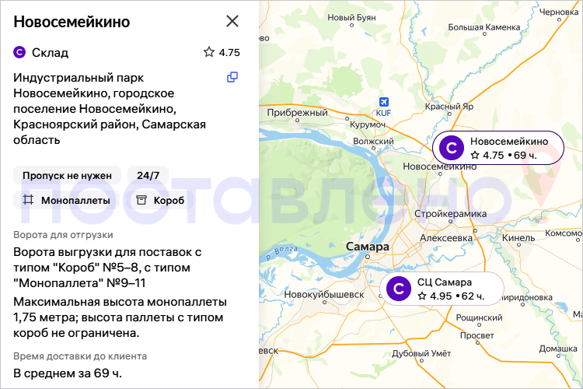
Task: Click the Алексеевка label on map
Action: point(446,237)
